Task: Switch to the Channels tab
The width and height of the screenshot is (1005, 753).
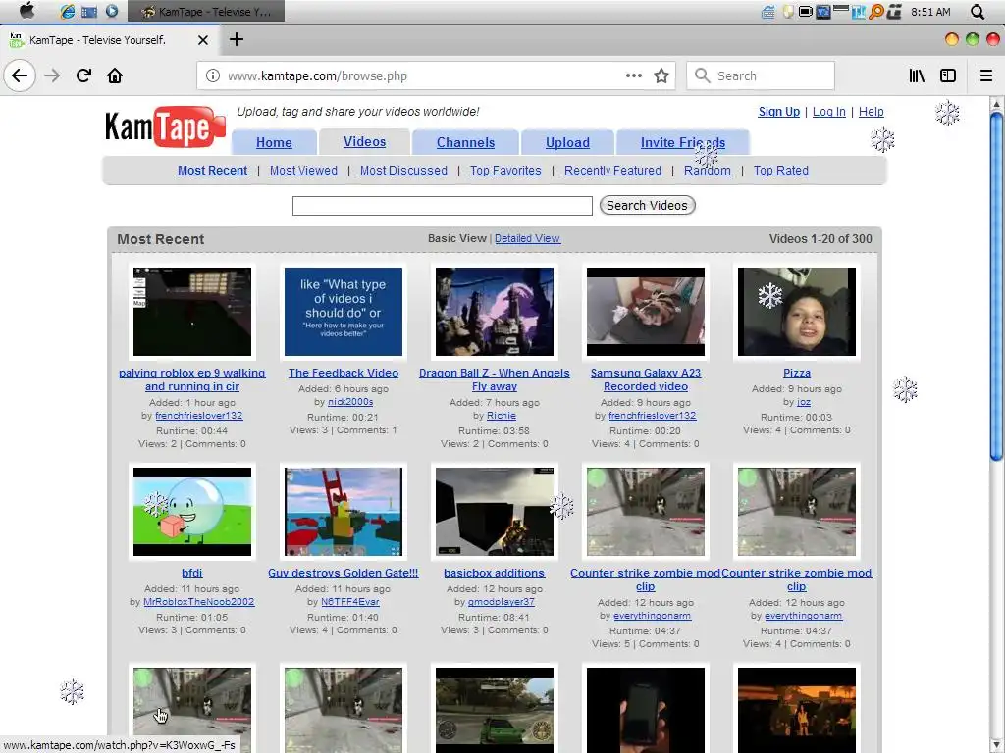Action: (x=465, y=143)
